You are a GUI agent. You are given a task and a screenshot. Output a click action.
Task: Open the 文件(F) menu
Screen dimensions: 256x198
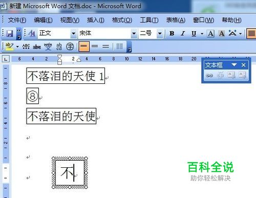[17, 20]
